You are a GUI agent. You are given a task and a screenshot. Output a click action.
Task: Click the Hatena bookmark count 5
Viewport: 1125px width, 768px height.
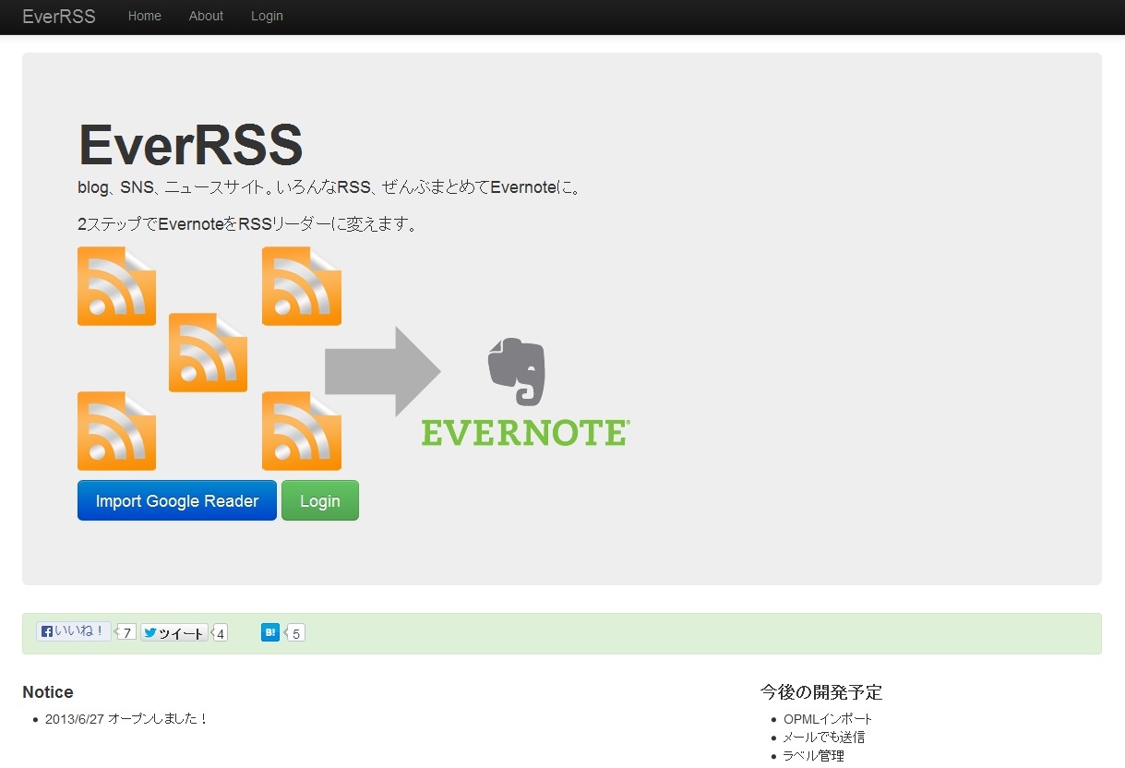point(295,633)
